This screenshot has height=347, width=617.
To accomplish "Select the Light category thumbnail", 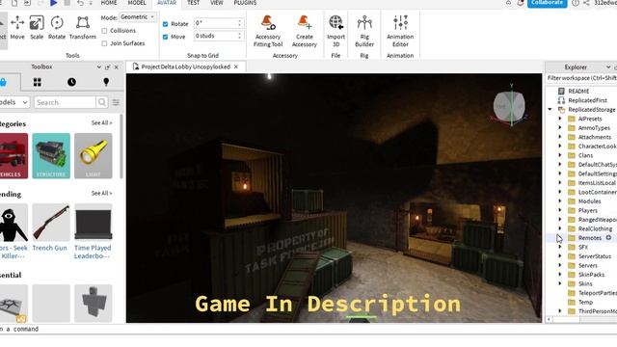I will tap(94, 156).
